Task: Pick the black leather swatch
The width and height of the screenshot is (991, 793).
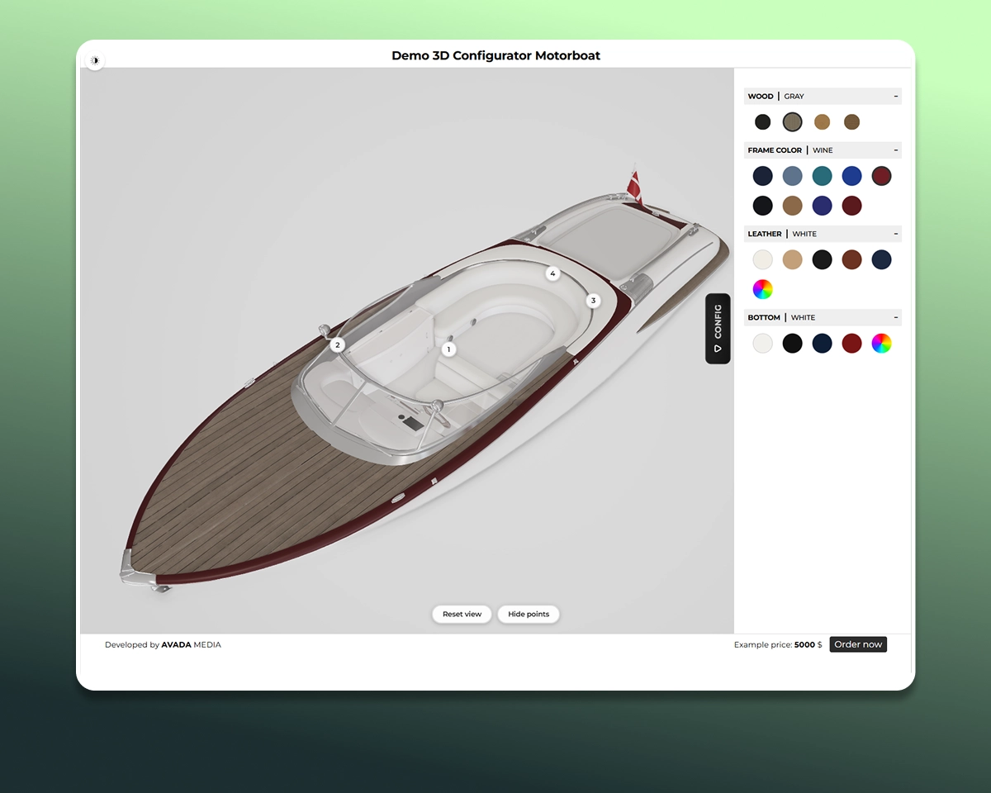Action: point(823,259)
